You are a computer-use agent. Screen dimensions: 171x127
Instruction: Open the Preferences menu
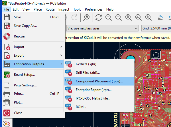coord(93,9)
